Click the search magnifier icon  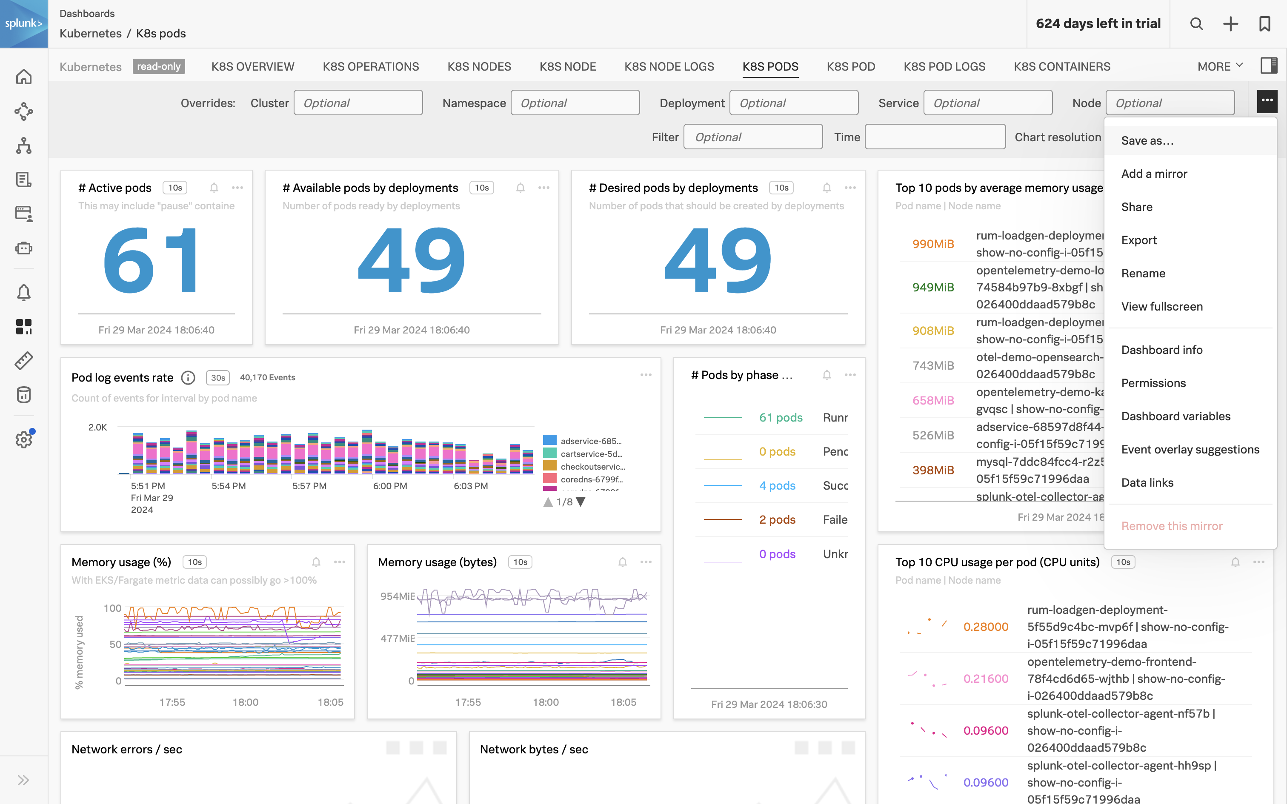point(1197,24)
